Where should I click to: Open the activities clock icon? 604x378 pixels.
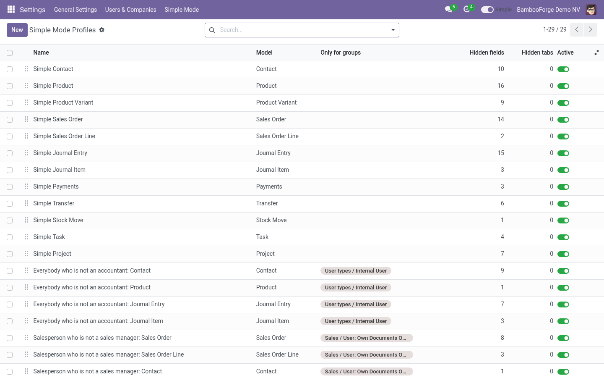tap(466, 9)
